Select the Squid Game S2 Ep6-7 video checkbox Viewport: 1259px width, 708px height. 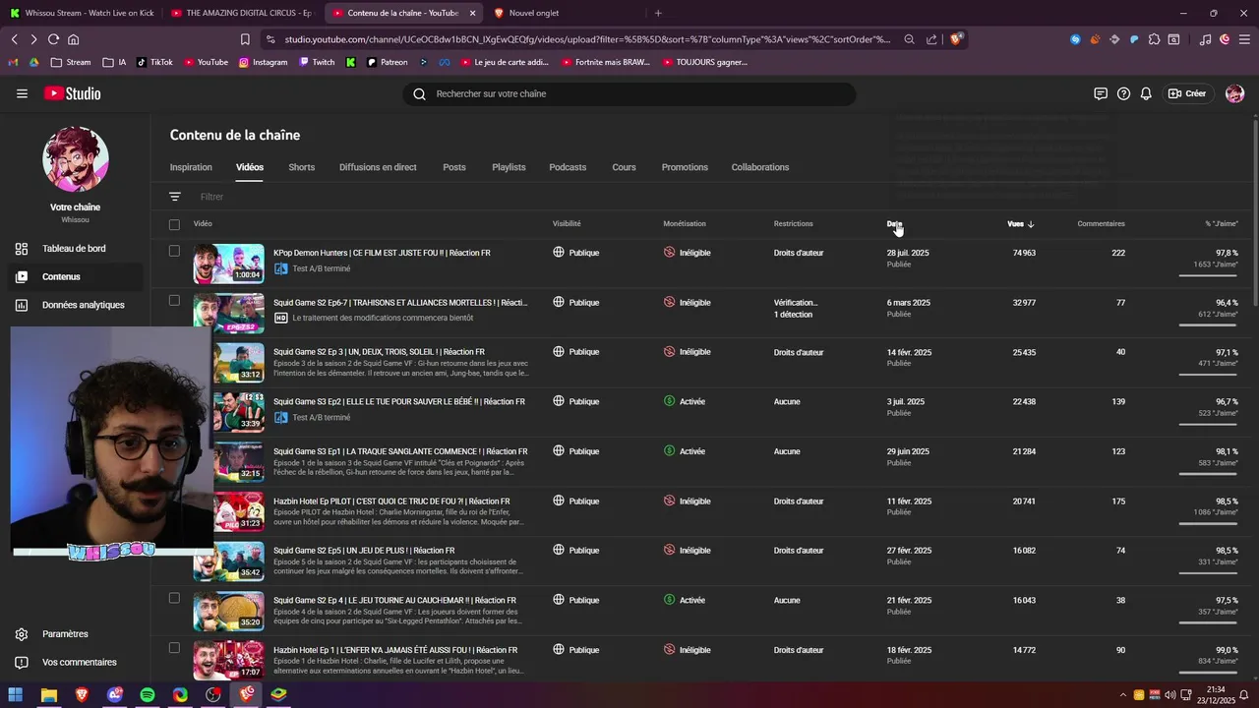pos(174,300)
